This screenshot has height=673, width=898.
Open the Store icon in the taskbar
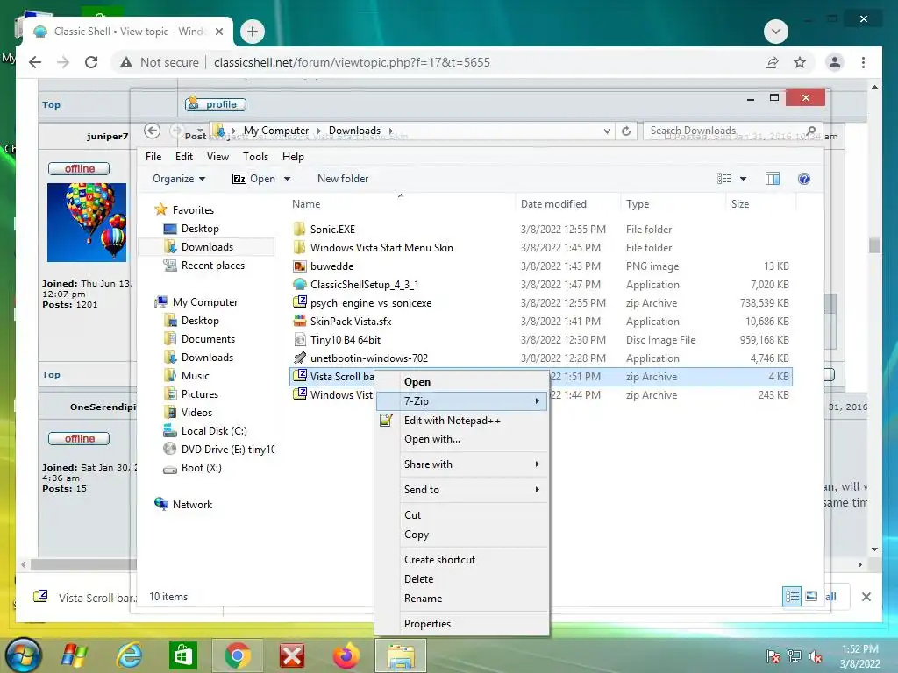coord(183,655)
